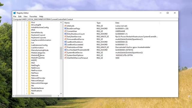
Task: Select the Notifications key
Action: point(37,91)
